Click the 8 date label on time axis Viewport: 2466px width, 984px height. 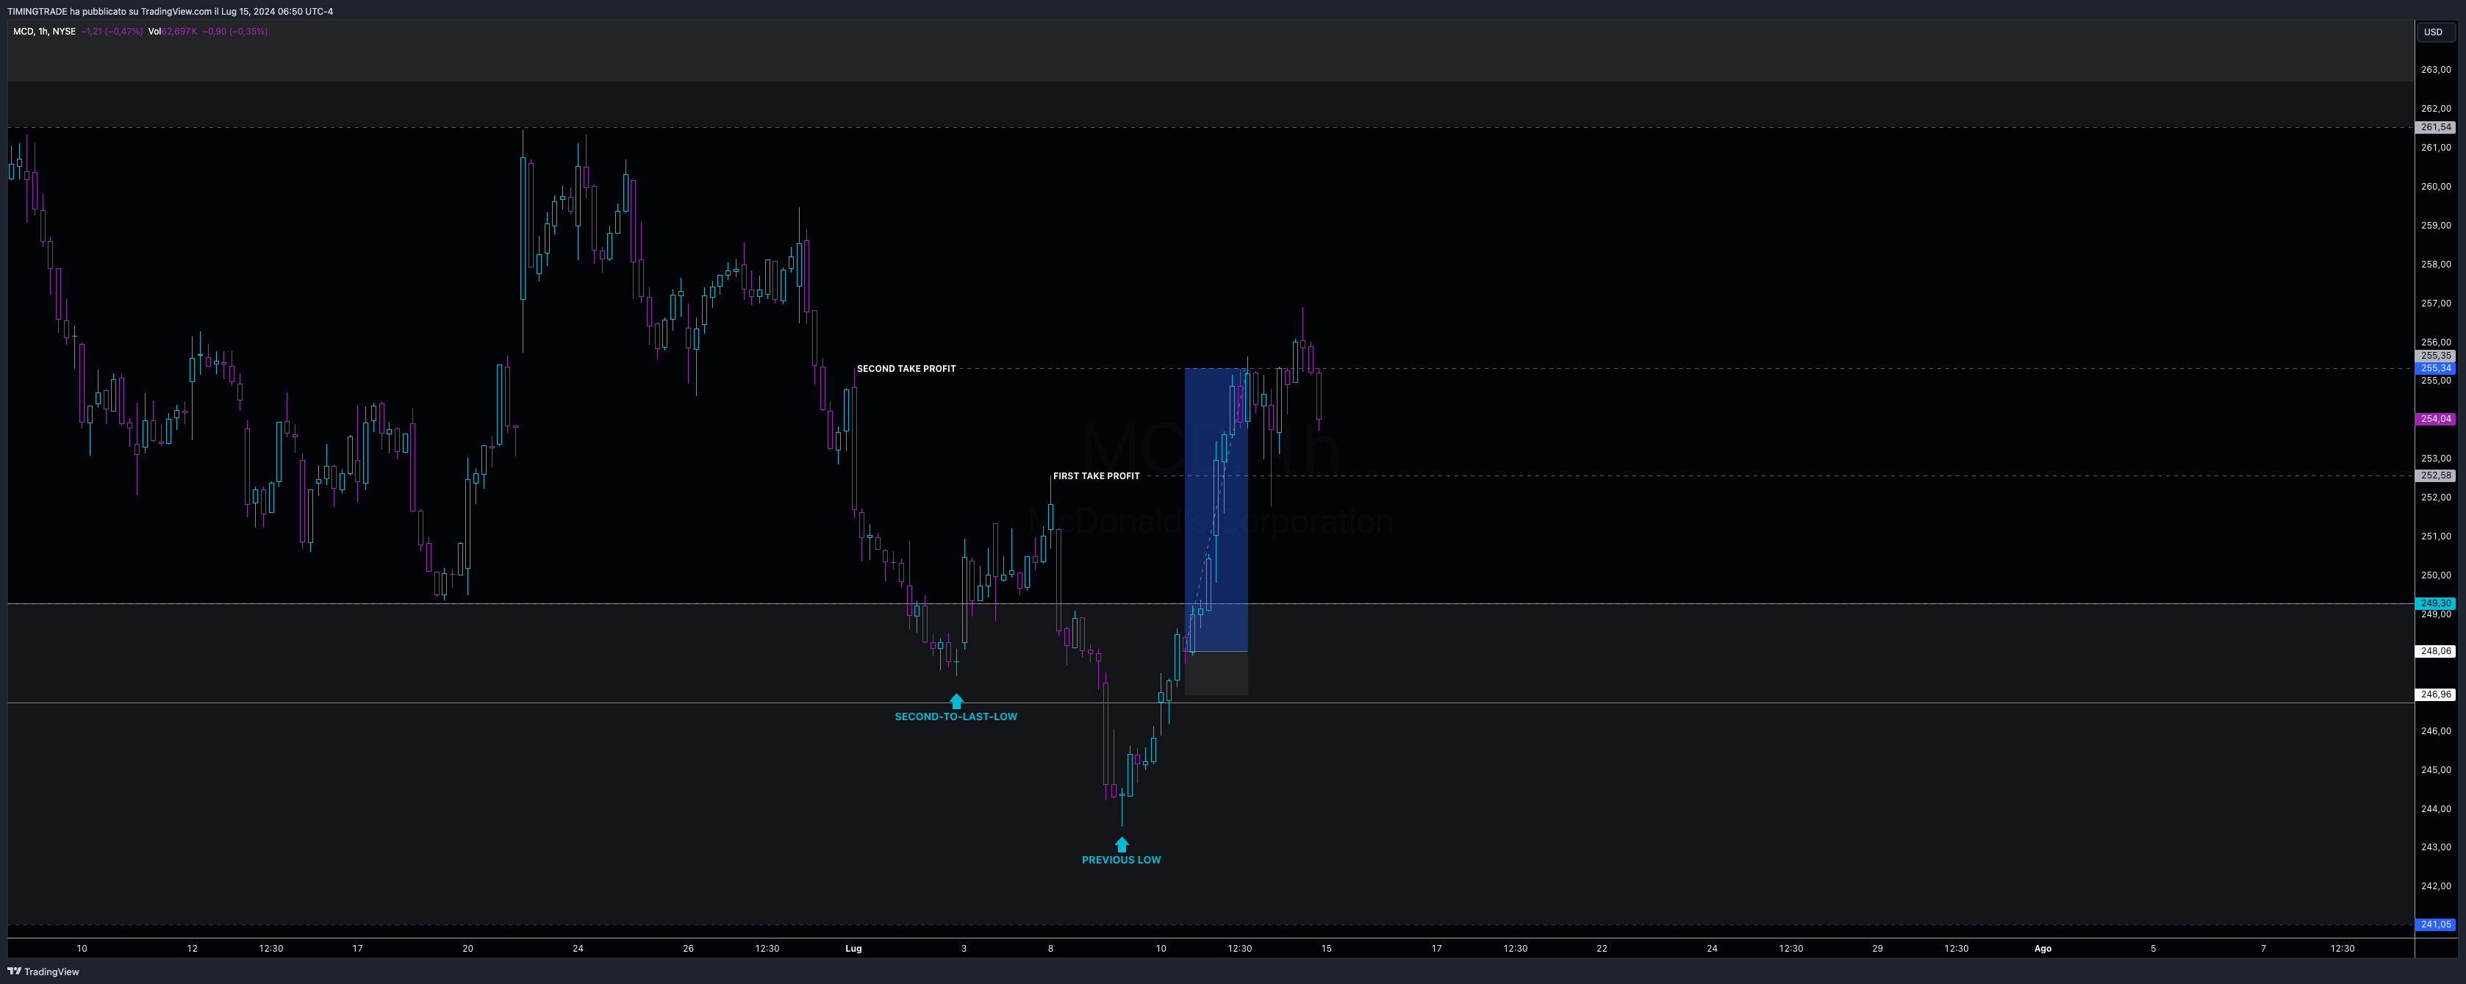[1050, 949]
